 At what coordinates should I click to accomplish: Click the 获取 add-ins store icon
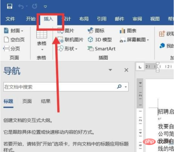(162, 34)
